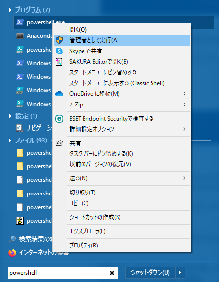Click the シャットダウン(U) button
Screen dimensions: 219x282
(150, 273)
